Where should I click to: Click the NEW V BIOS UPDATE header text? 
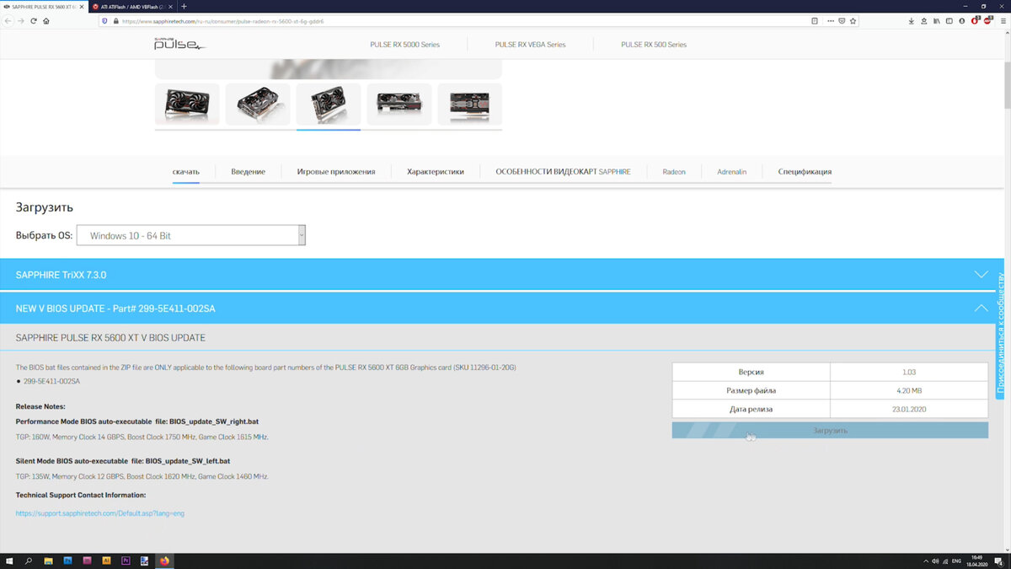[115, 309]
